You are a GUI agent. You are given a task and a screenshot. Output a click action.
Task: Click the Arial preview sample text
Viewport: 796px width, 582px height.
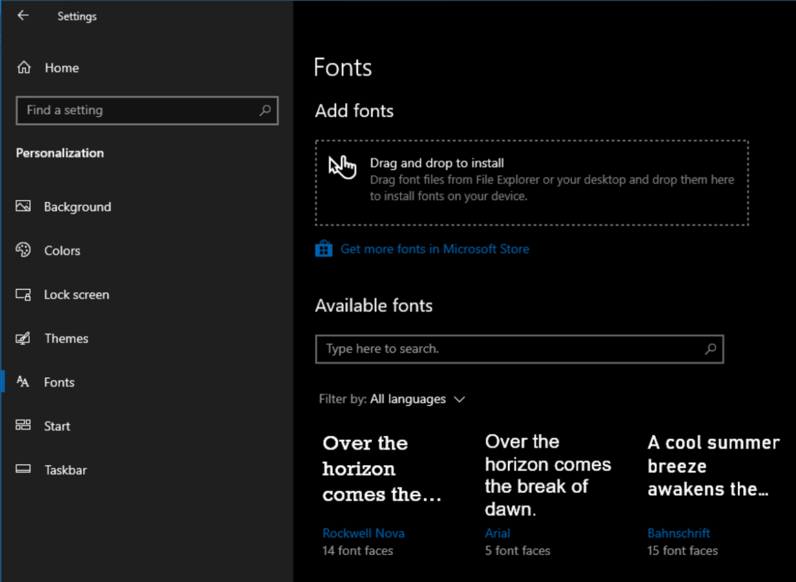click(548, 476)
